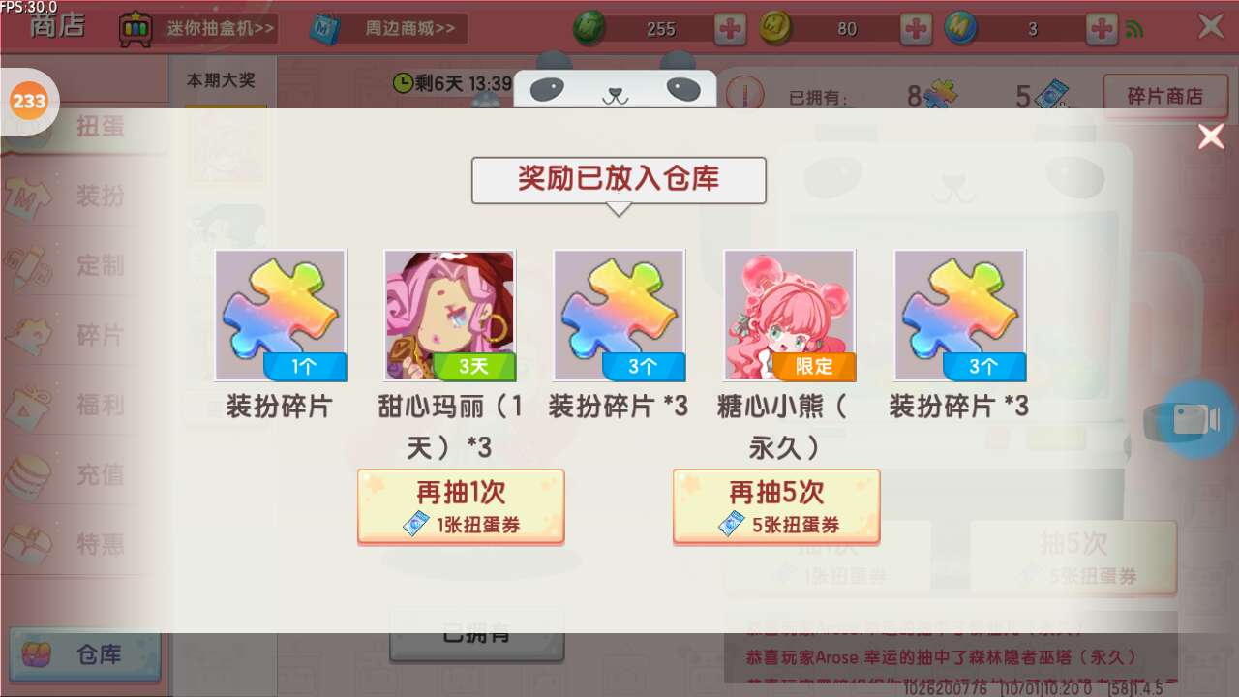Tap the blue M currency plus icon
The image size is (1239, 697).
click(x=1102, y=29)
